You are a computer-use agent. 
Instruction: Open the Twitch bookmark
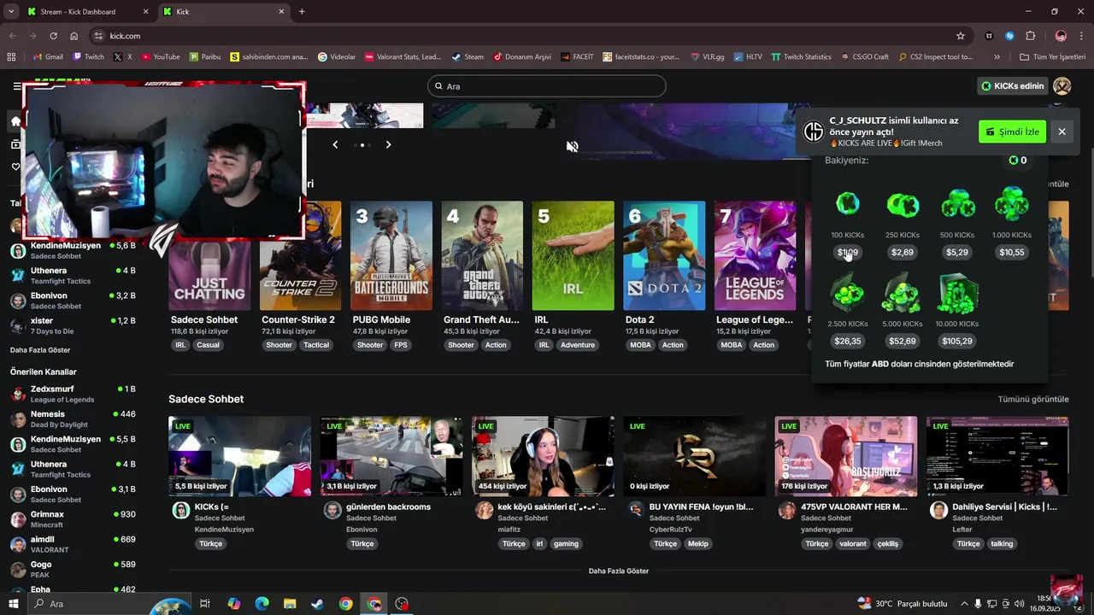(89, 57)
